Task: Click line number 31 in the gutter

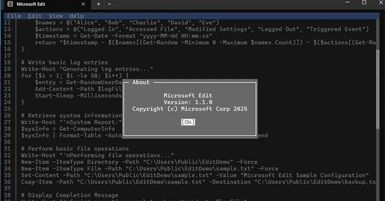Action: click(7, 148)
